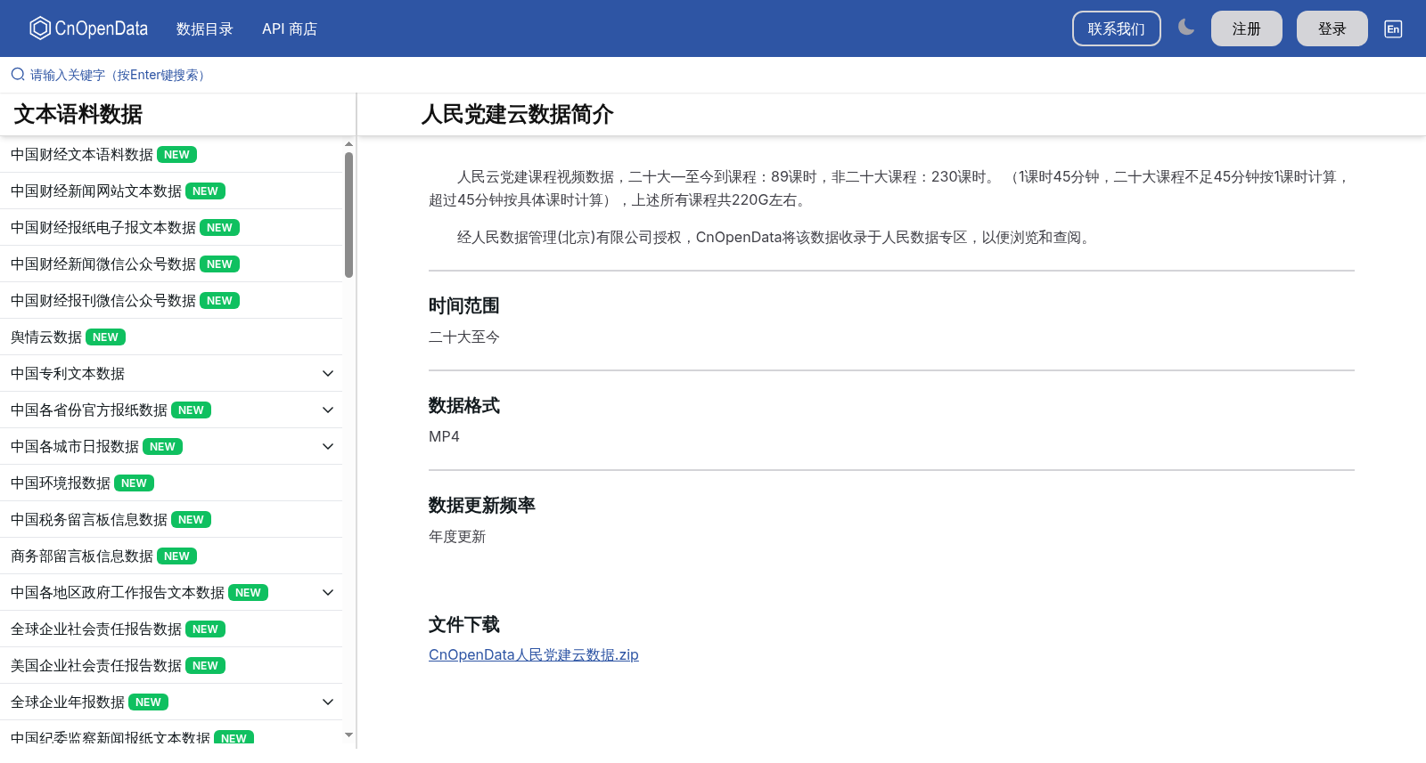This screenshot has width=1426, height=763.
Task: Click the 文本语料数据 sidebar heading
Action: pos(78,114)
